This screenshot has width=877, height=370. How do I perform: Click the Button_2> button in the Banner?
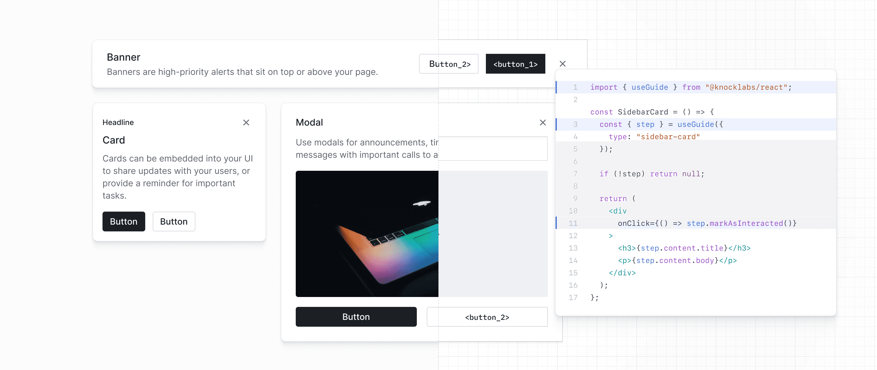click(x=448, y=64)
